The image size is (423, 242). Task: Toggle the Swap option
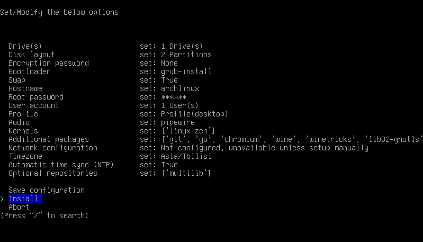point(17,80)
